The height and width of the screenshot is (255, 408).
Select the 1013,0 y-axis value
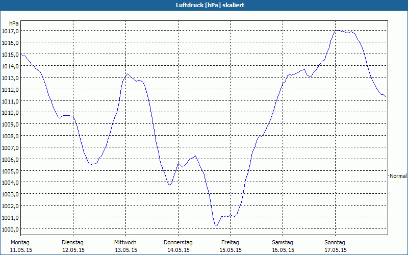tap(10, 78)
